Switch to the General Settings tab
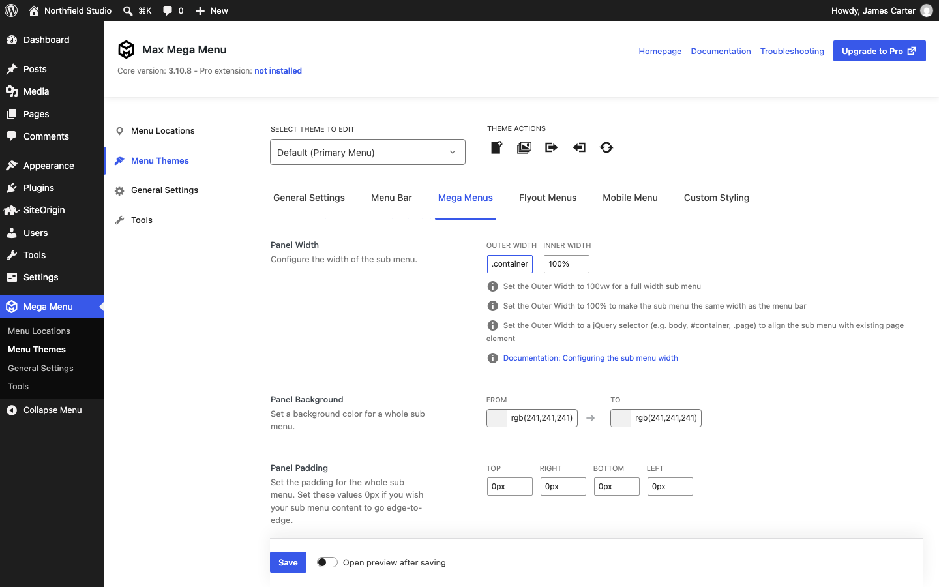The width and height of the screenshot is (939, 587). pyautogui.click(x=309, y=198)
